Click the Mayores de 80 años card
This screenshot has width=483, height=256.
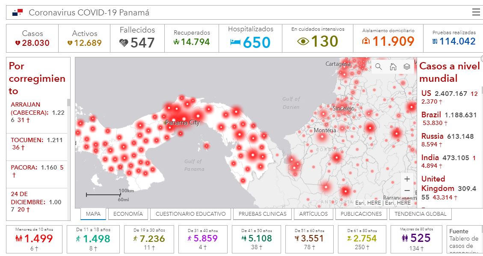click(416, 238)
